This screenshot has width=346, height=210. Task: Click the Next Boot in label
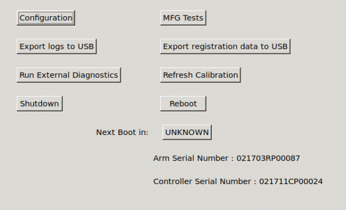tap(122, 132)
